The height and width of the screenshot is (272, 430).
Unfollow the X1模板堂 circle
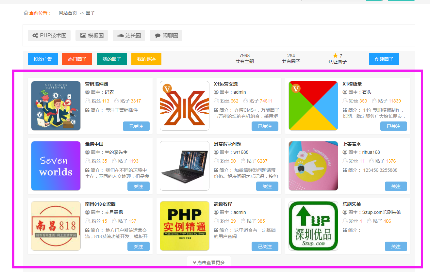click(x=393, y=126)
